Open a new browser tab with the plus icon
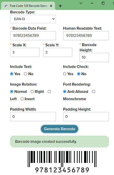Image resolution: width=114 pixels, height=175 pixels. point(60,6)
